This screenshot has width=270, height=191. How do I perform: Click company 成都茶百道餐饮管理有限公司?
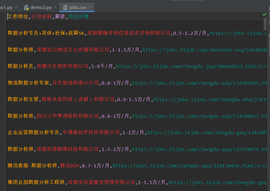pos(102,182)
